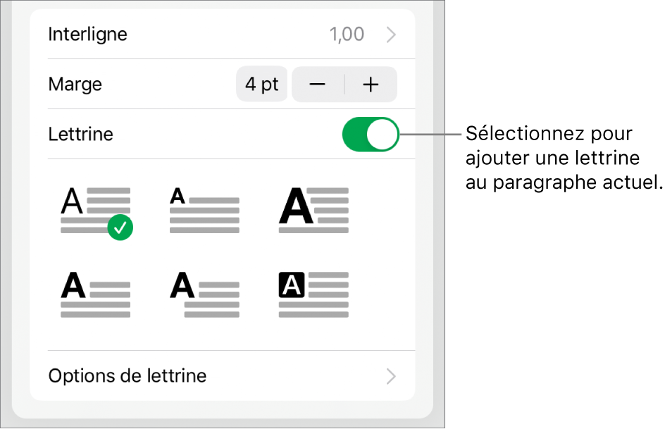
Task: Tap the stepper control group next to 4 pt
Action: click(344, 84)
